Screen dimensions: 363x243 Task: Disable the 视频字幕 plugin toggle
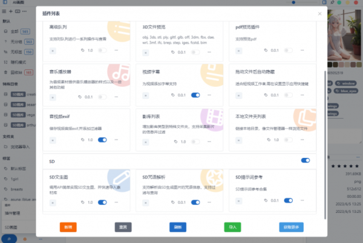tap(195, 95)
